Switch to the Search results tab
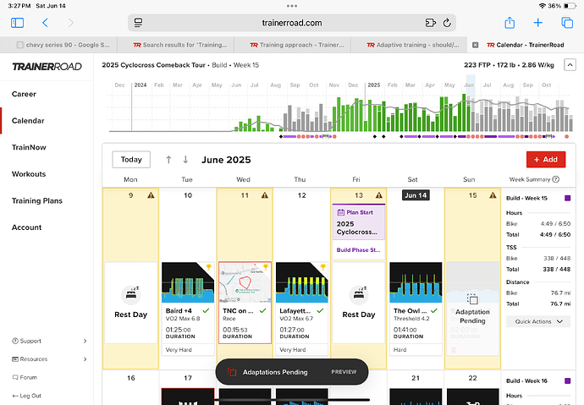 pyautogui.click(x=175, y=45)
